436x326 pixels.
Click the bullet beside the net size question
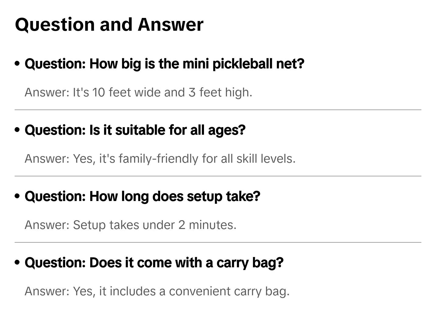[x=17, y=64]
